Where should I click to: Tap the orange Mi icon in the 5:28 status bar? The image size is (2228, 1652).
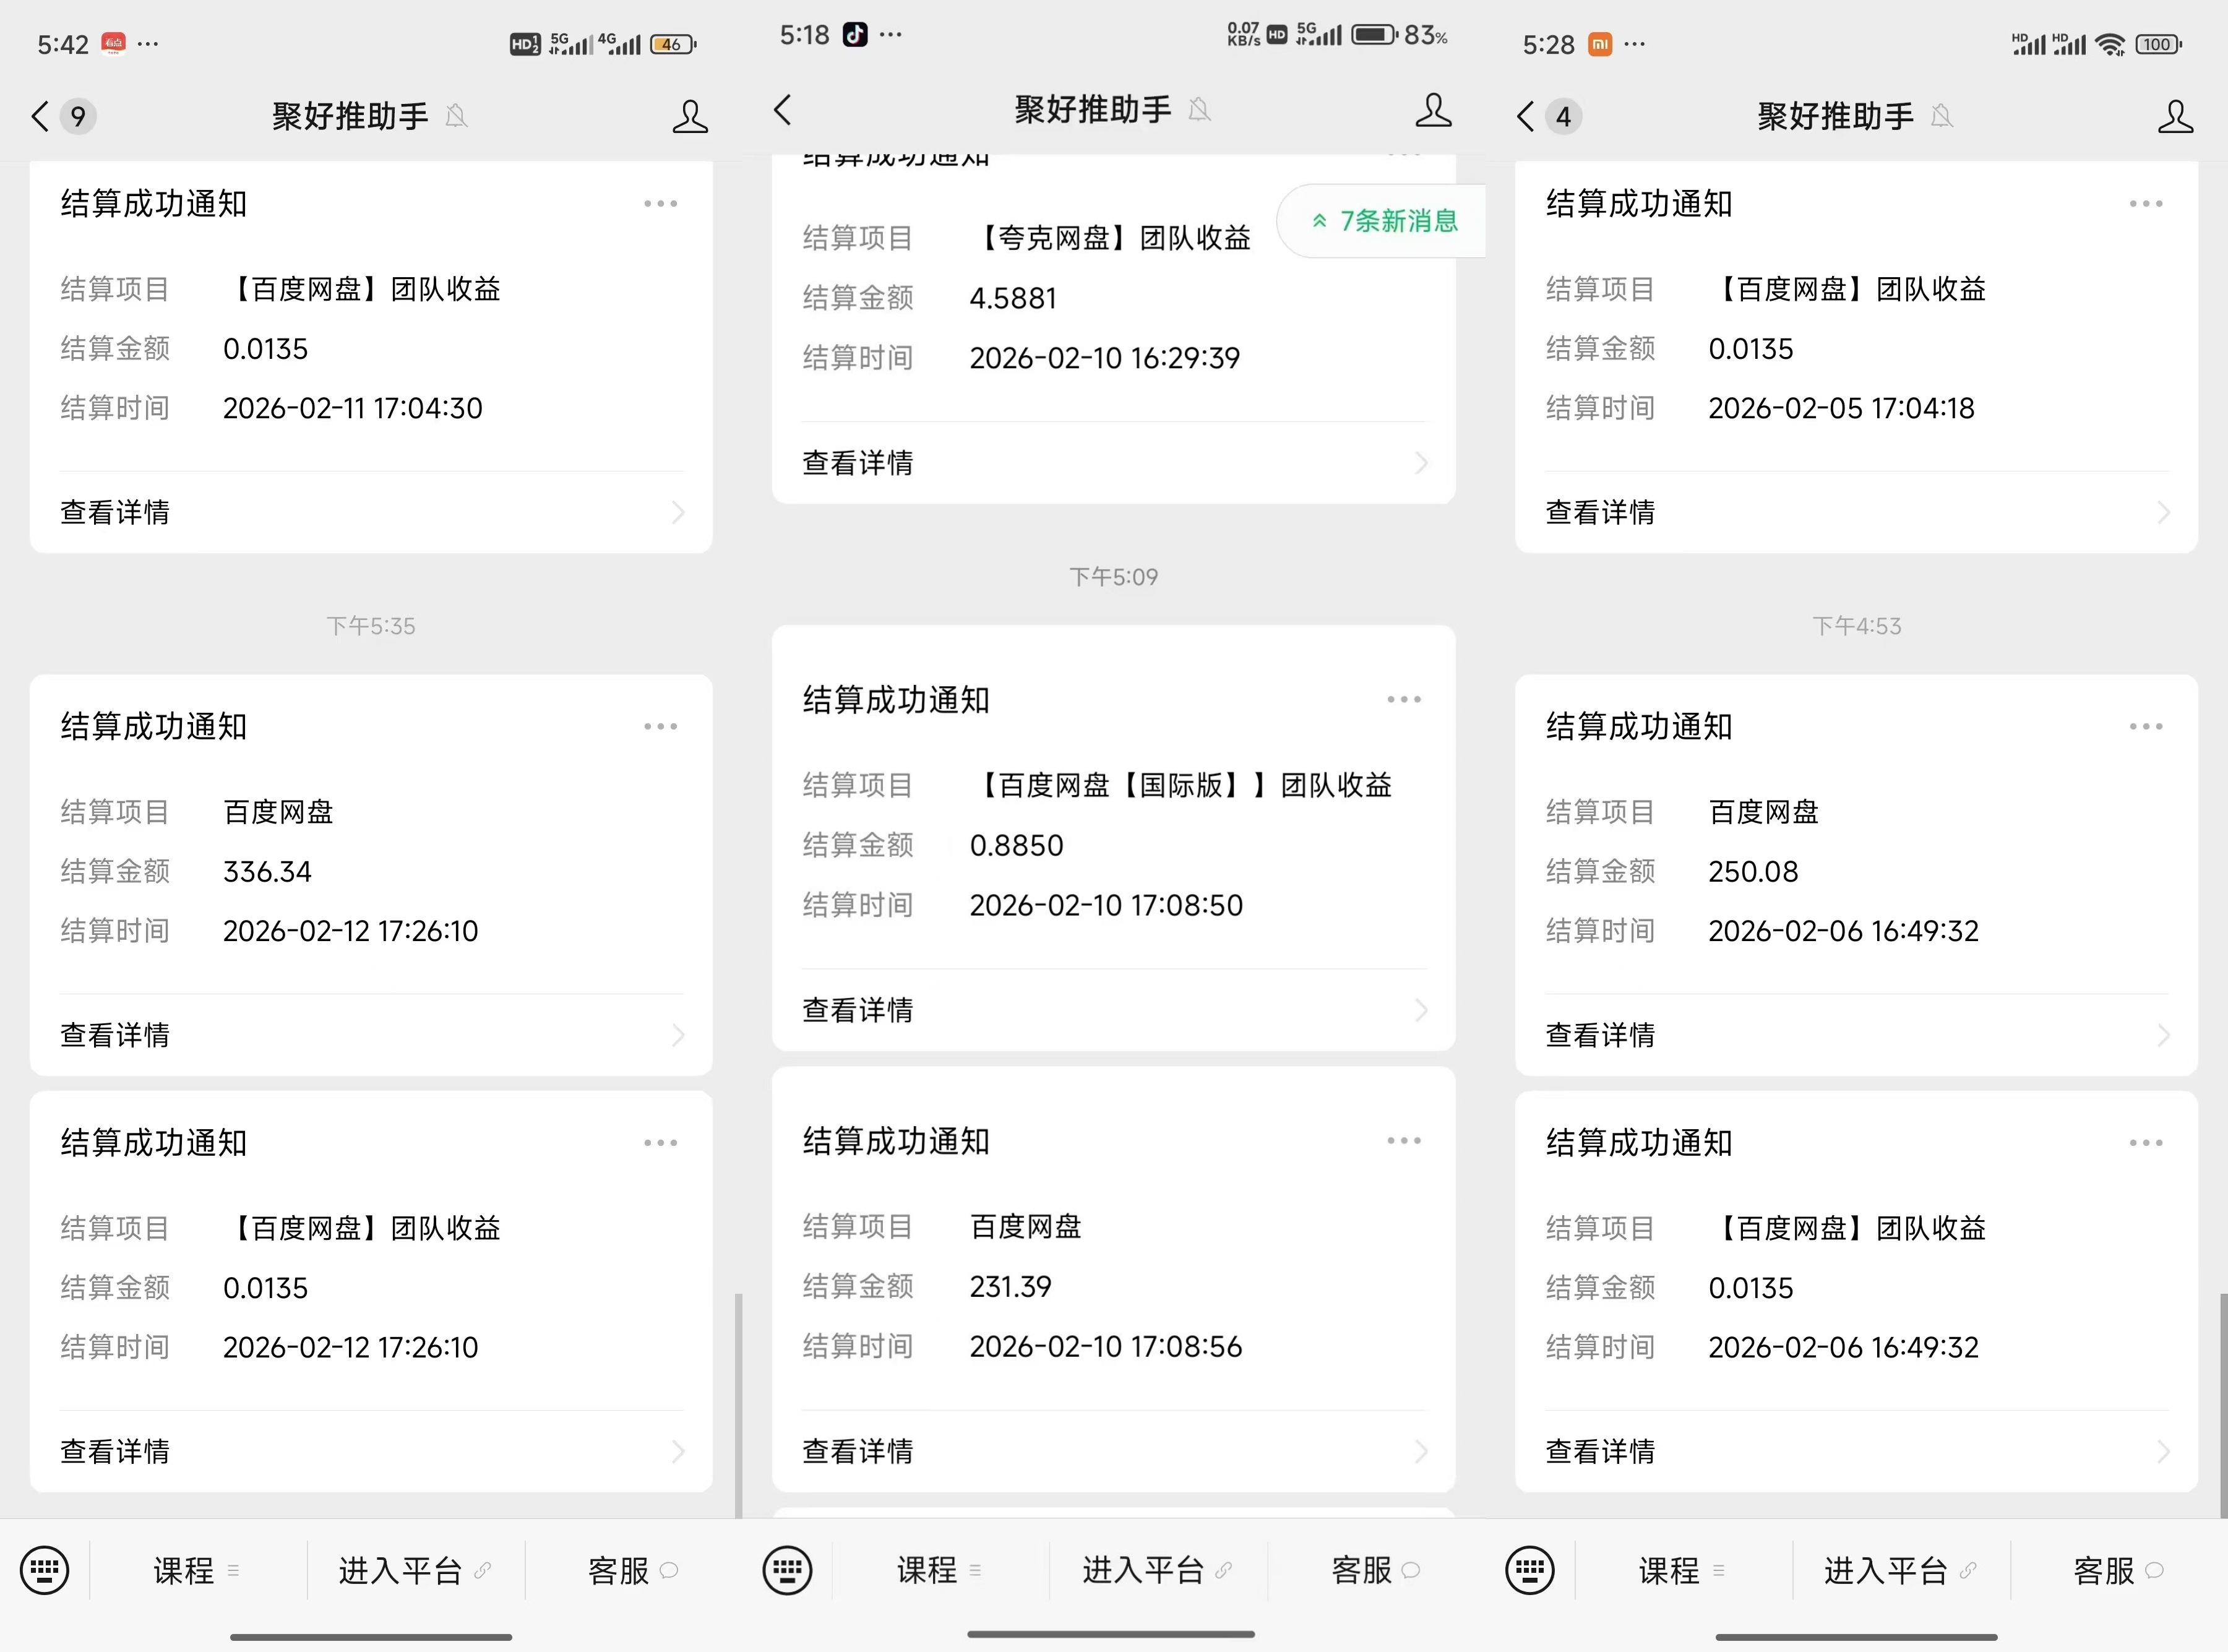[x=1600, y=44]
